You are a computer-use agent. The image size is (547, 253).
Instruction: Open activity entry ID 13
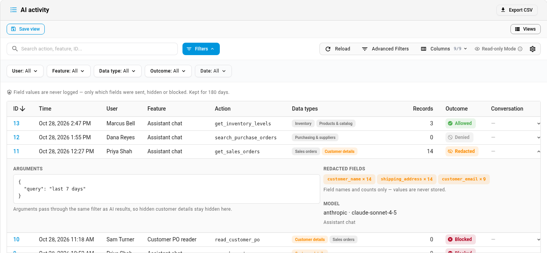click(x=16, y=123)
